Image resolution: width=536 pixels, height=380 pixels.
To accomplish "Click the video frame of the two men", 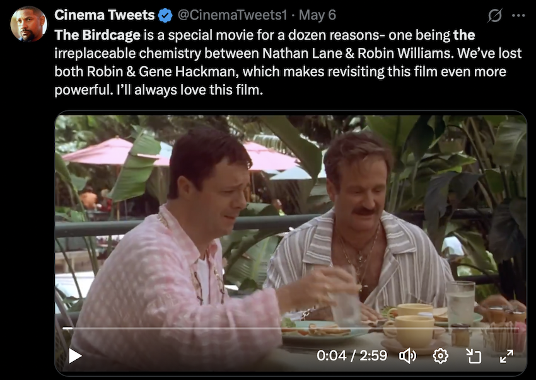I will 290,221.
